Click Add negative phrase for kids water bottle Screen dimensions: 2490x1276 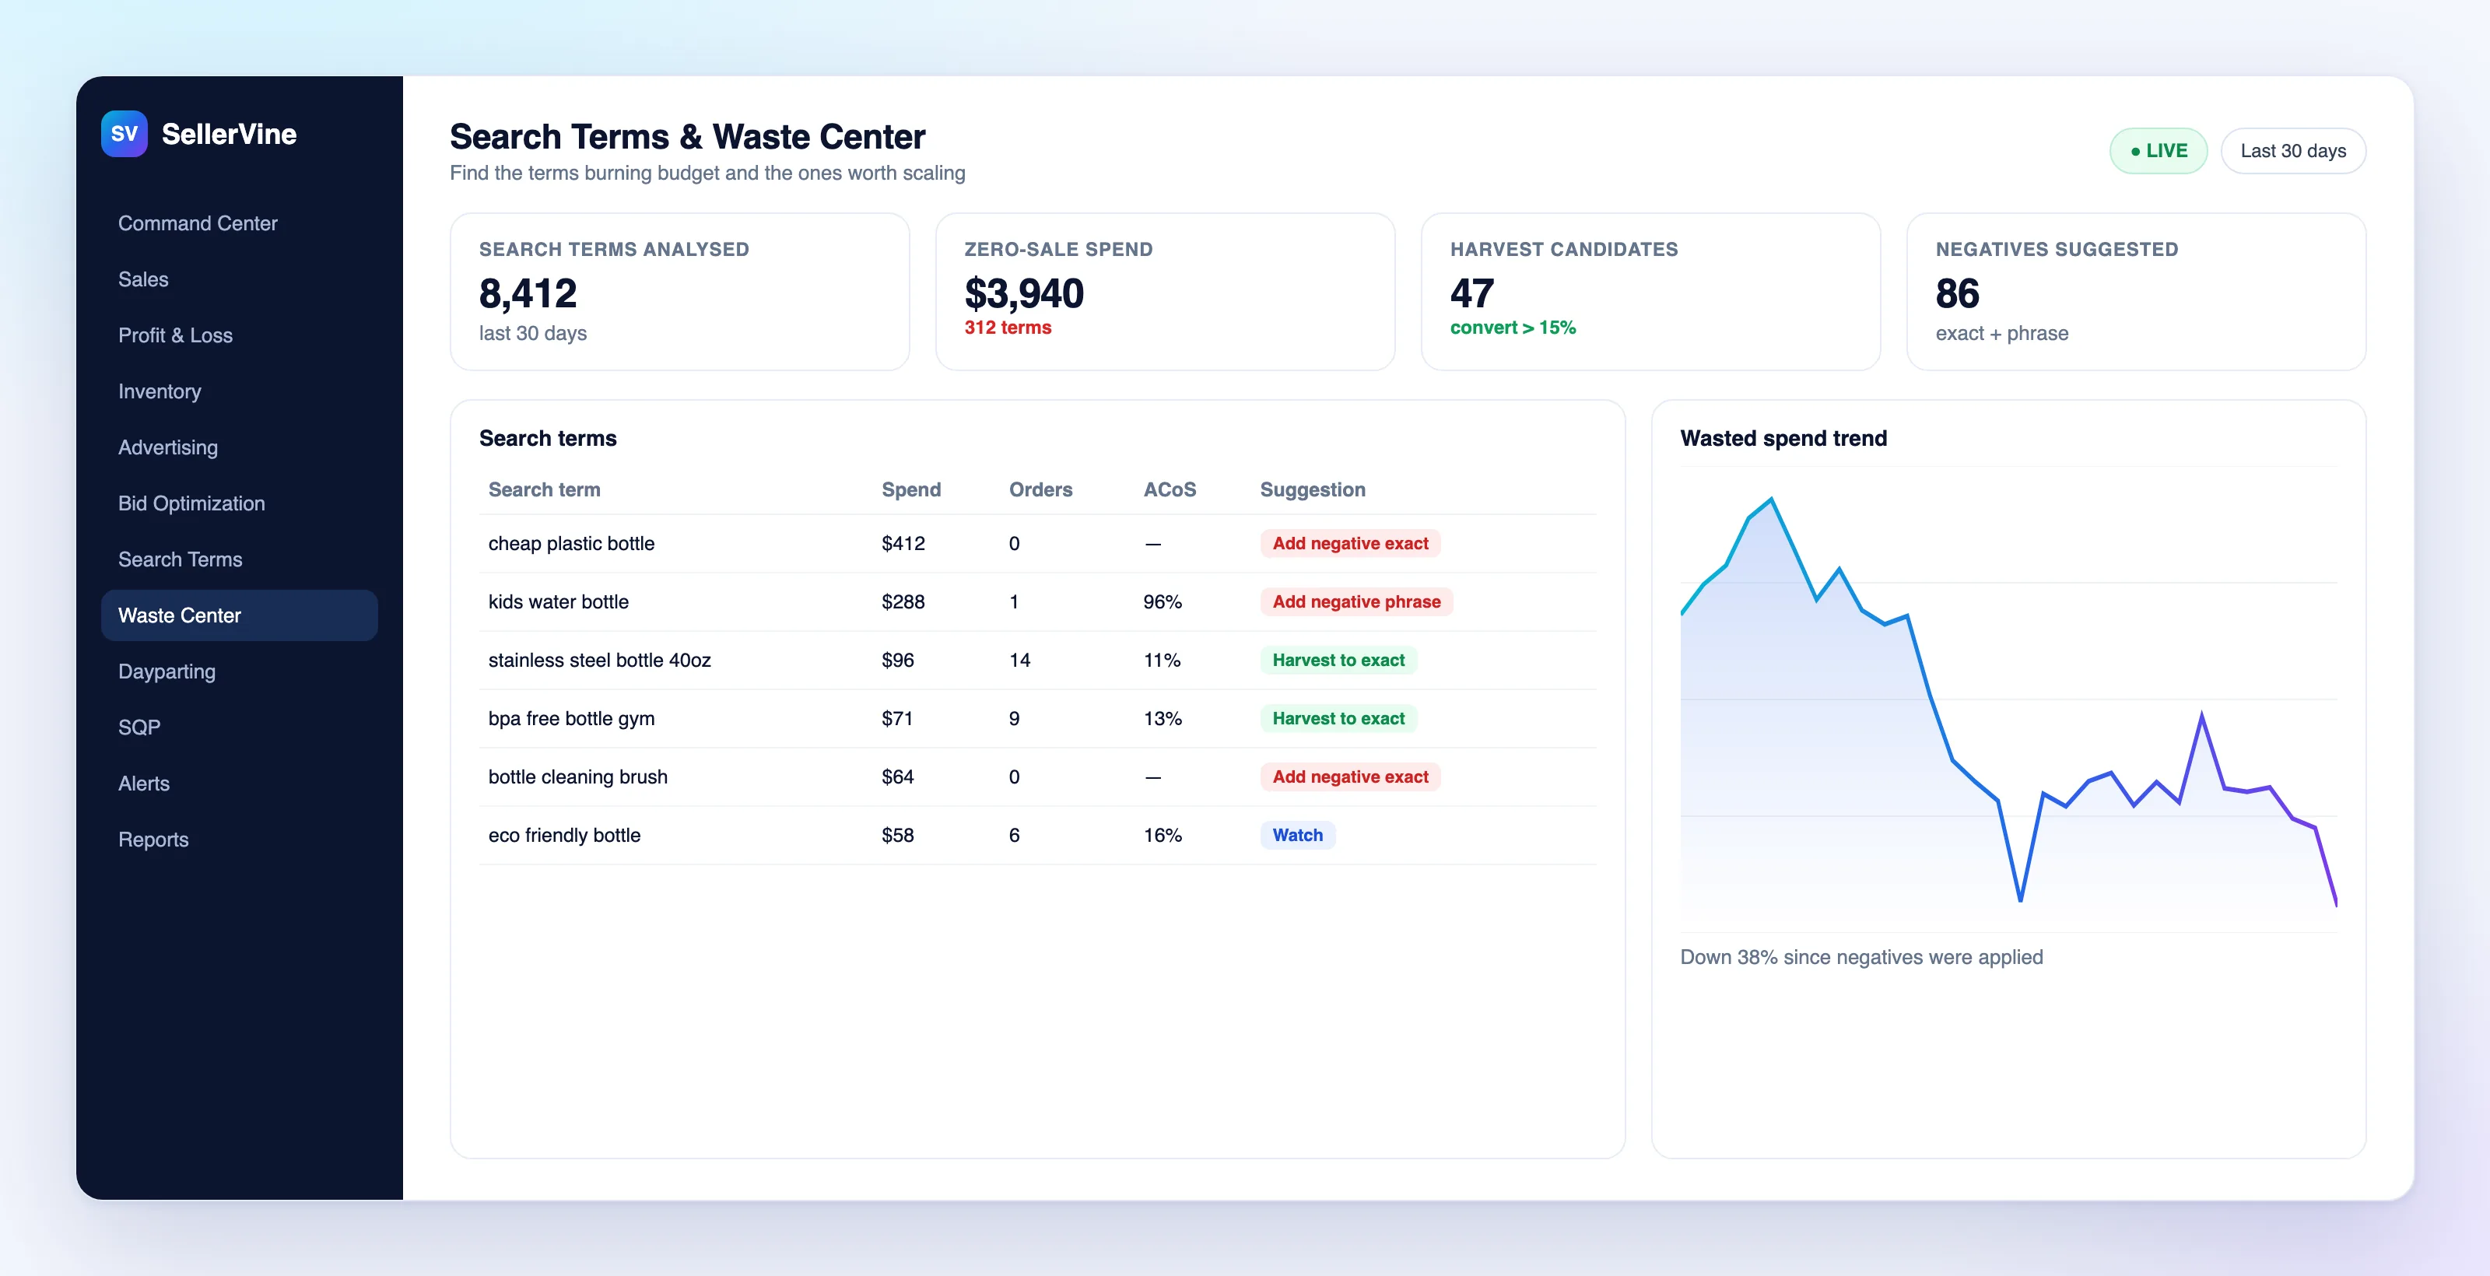pyautogui.click(x=1356, y=601)
